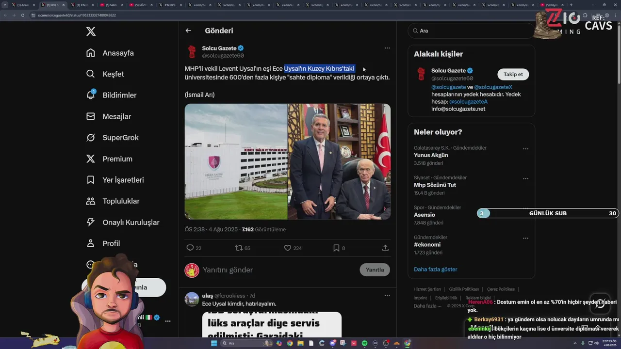Viewport: 621px width, 349px height.
Task: Click taskbar Ara search box
Action: point(246,343)
